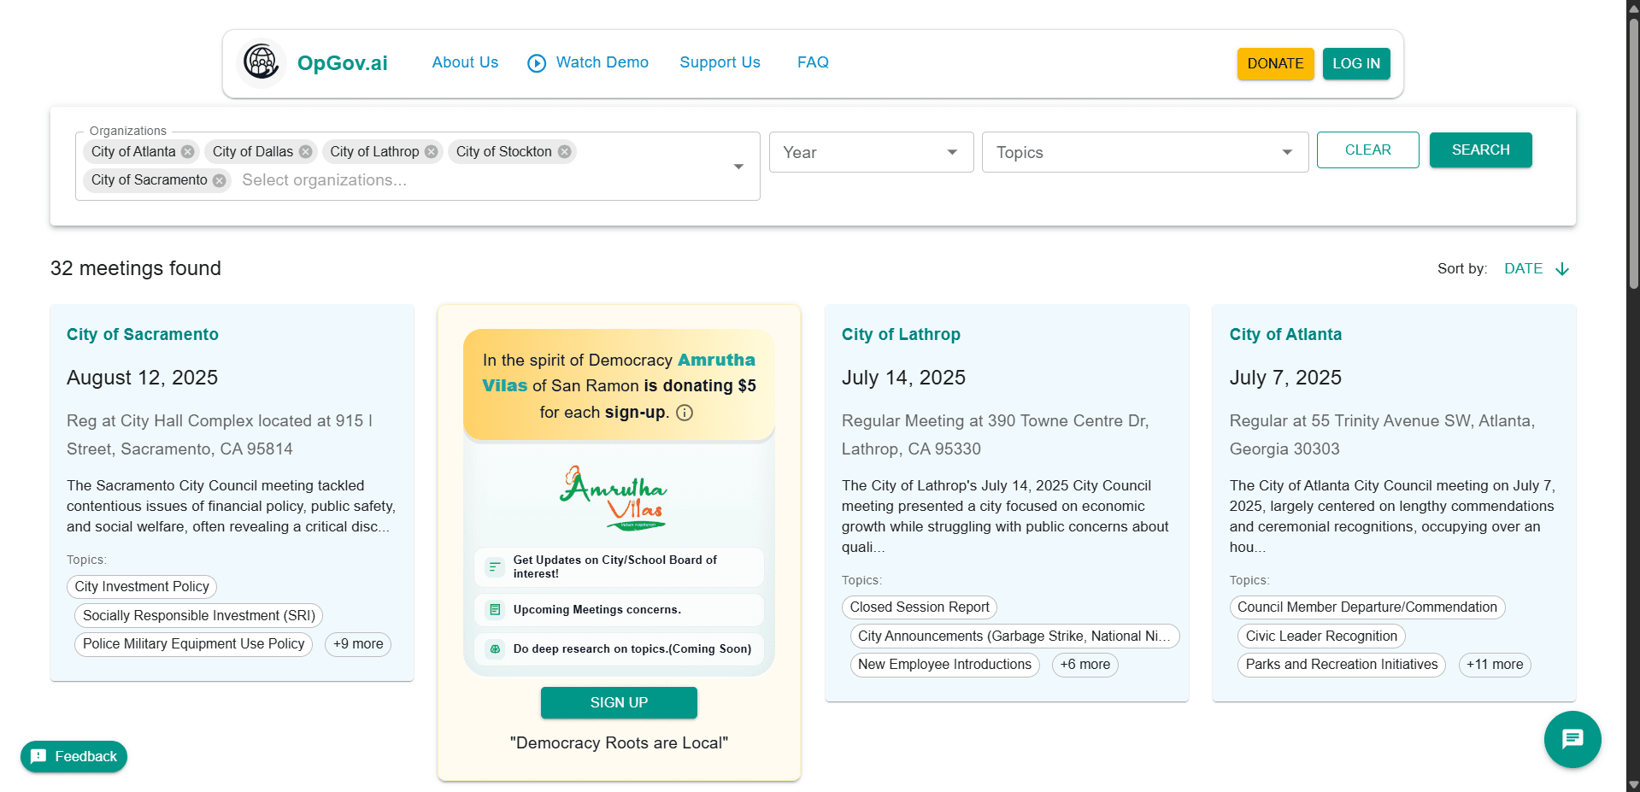Select City Announcements topic chip

click(x=1014, y=637)
